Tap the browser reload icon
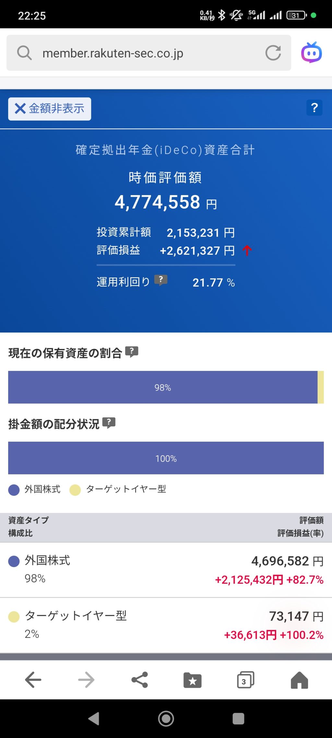Viewport: 332px width, 738px height. [x=273, y=53]
